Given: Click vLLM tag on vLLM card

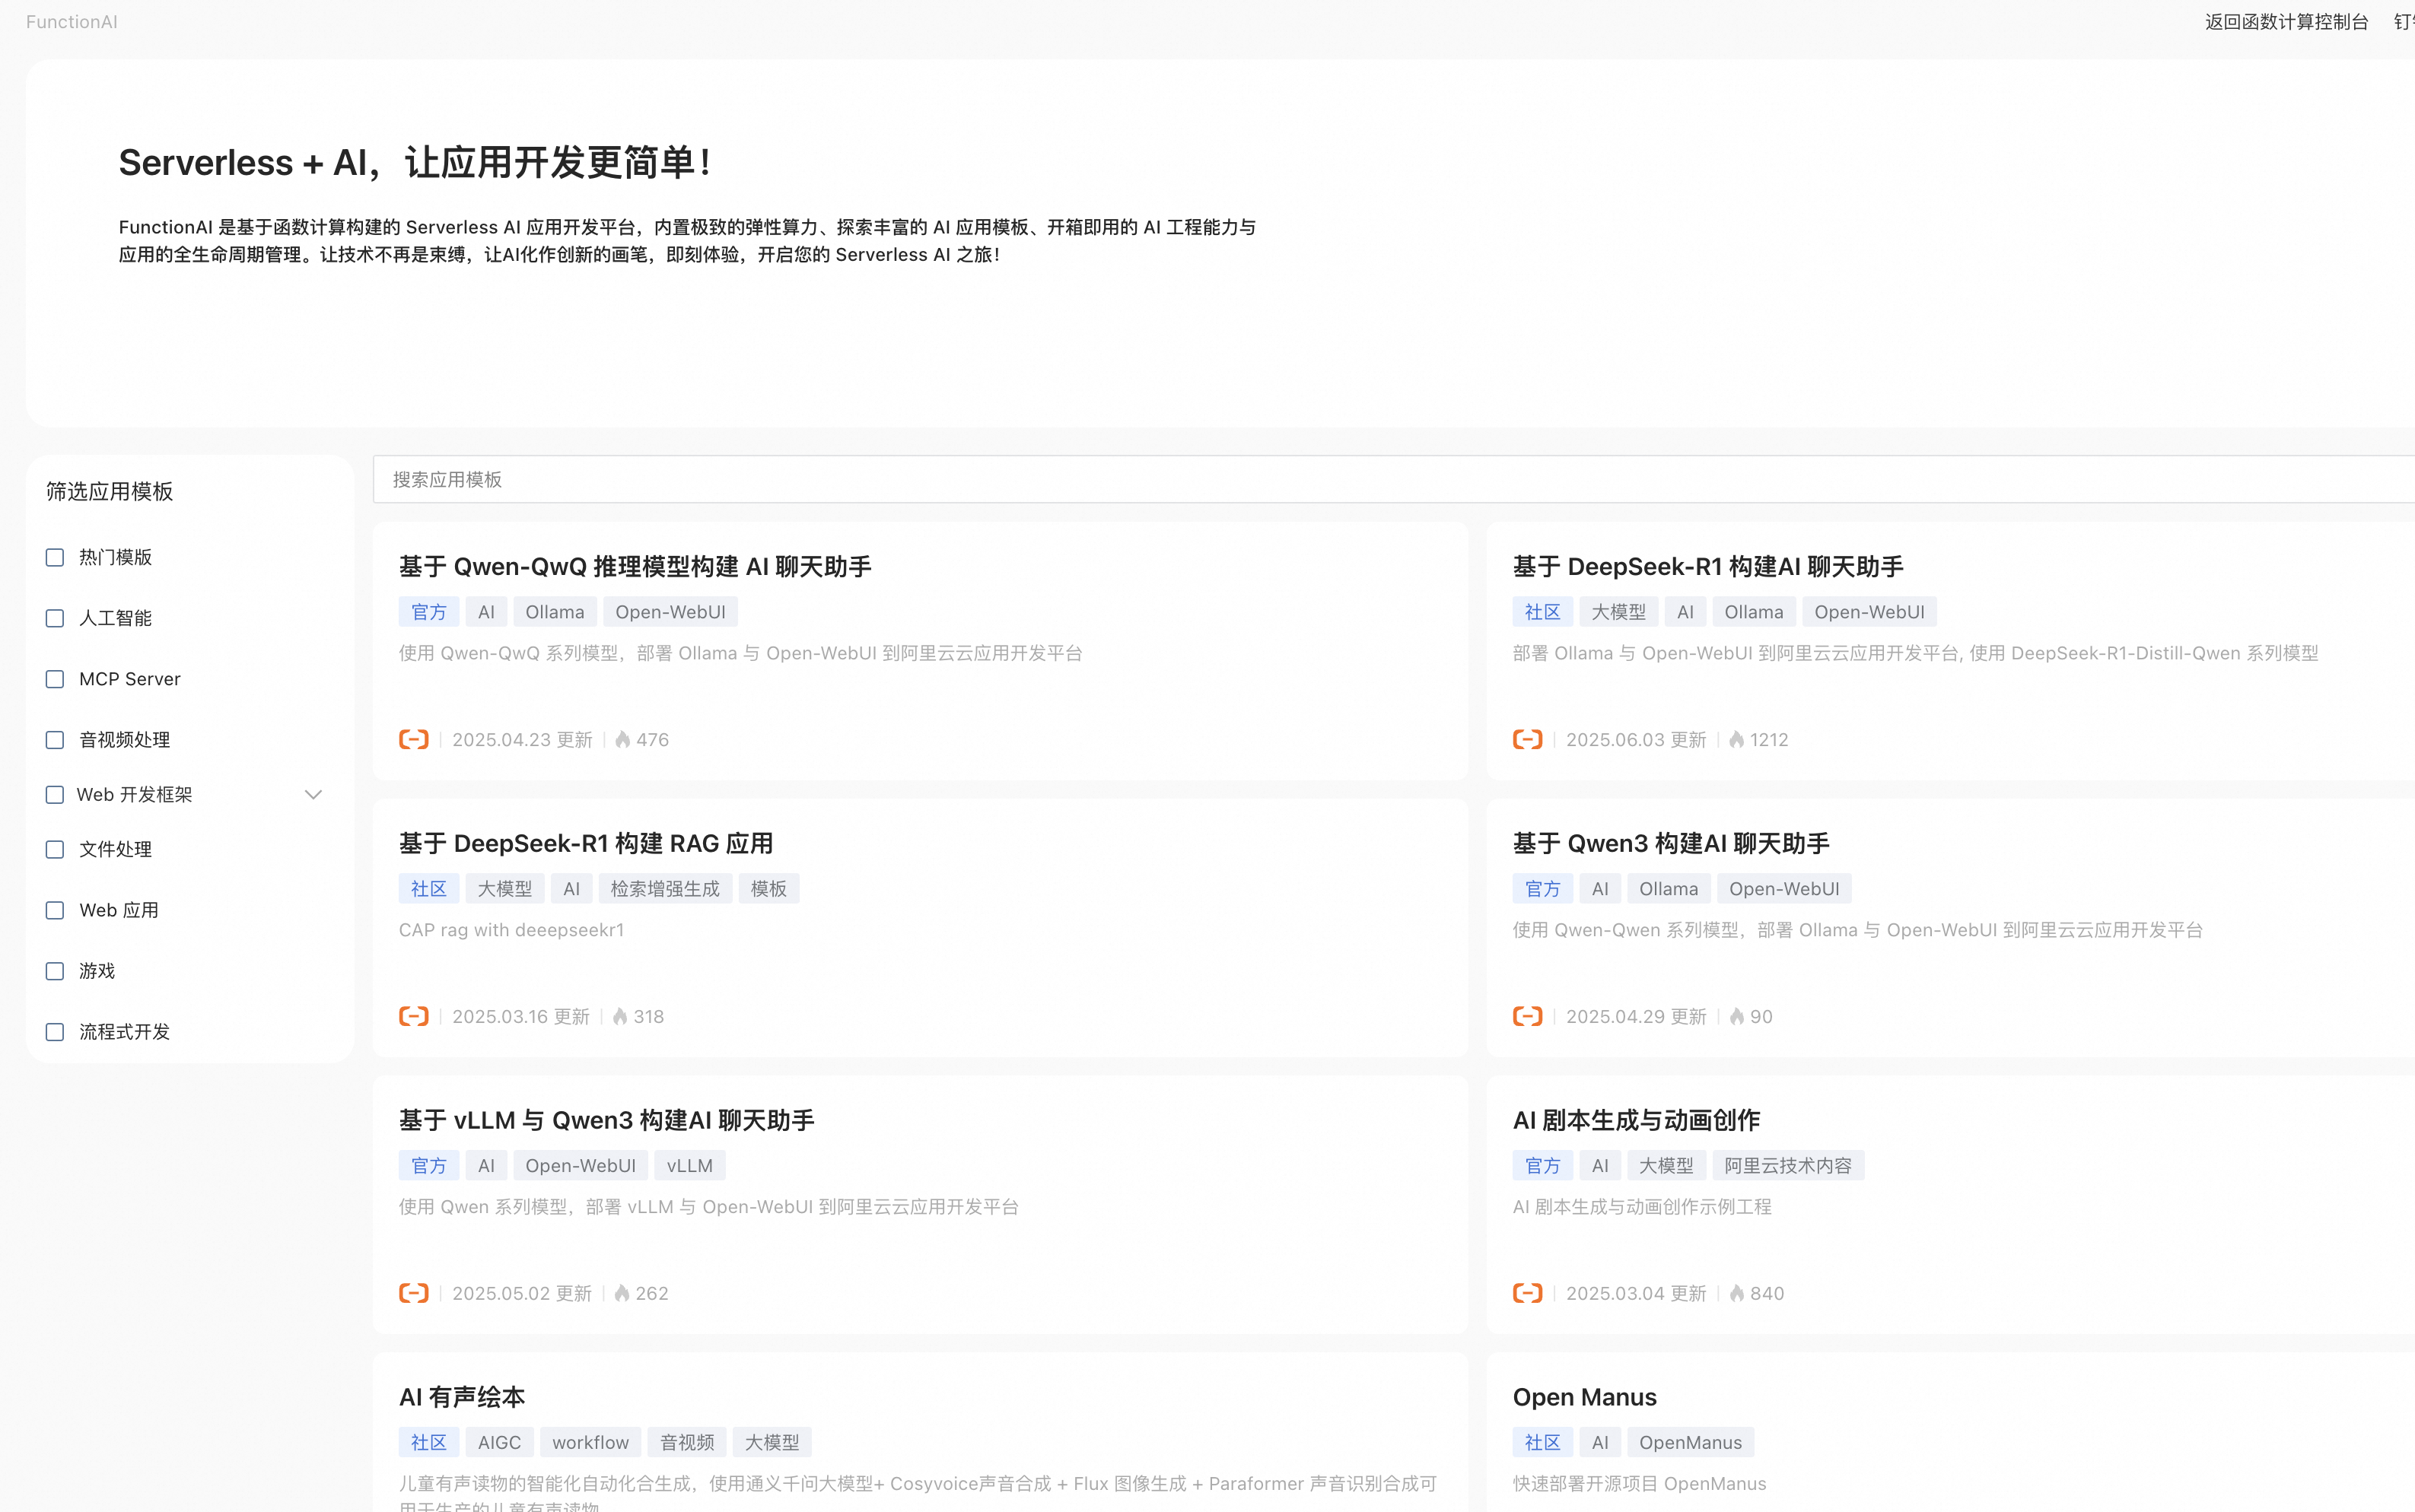Looking at the screenshot, I should [x=690, y=1166].
